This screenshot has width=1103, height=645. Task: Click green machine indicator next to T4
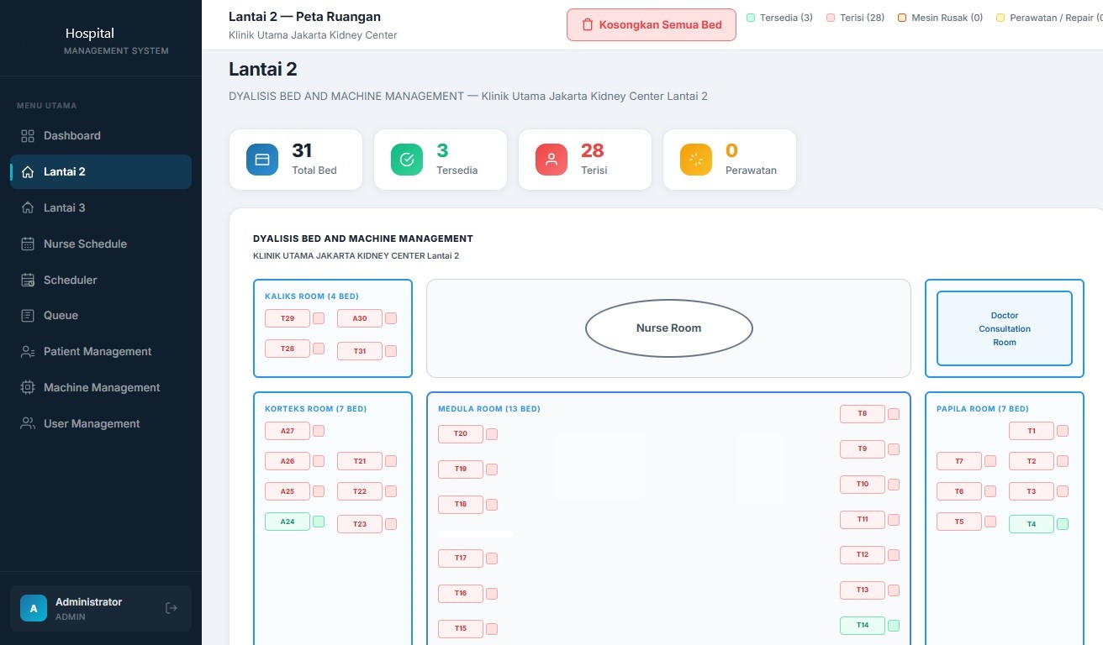1063,524
